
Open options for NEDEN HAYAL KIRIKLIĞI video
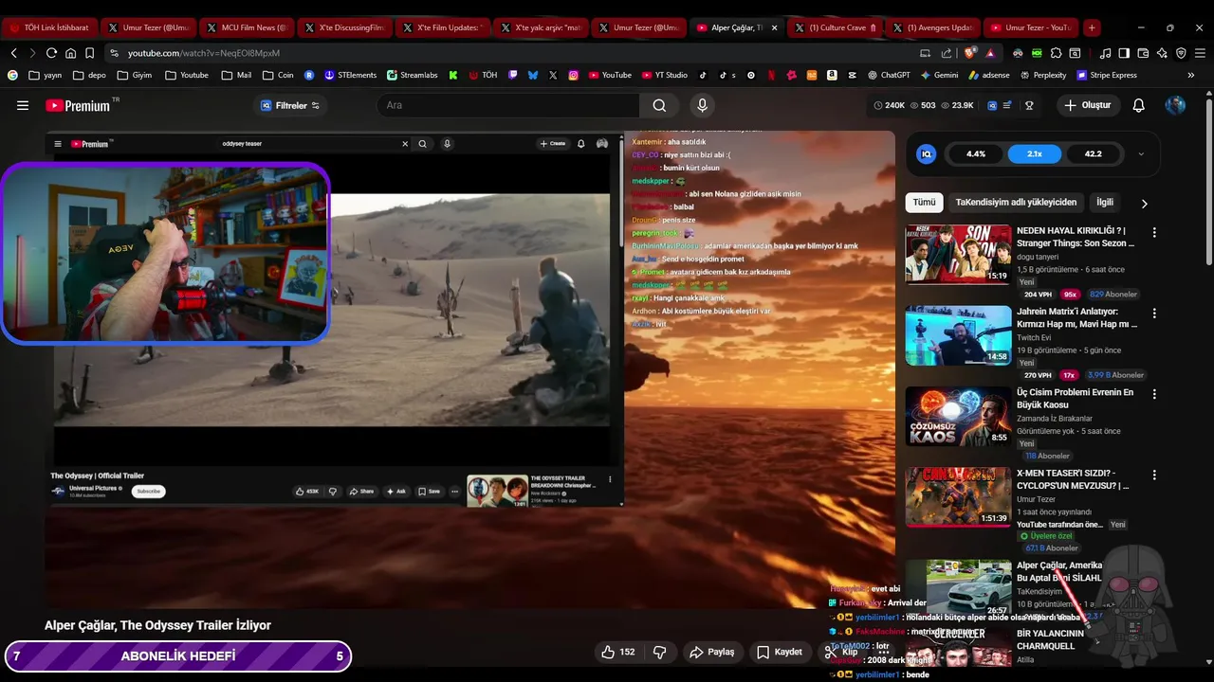1154,232
